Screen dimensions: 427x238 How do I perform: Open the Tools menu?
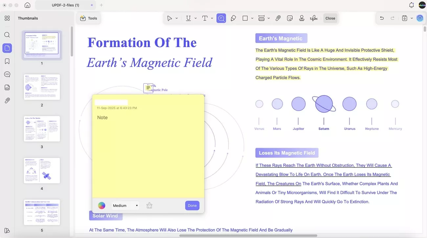click(x=88, y=18)
